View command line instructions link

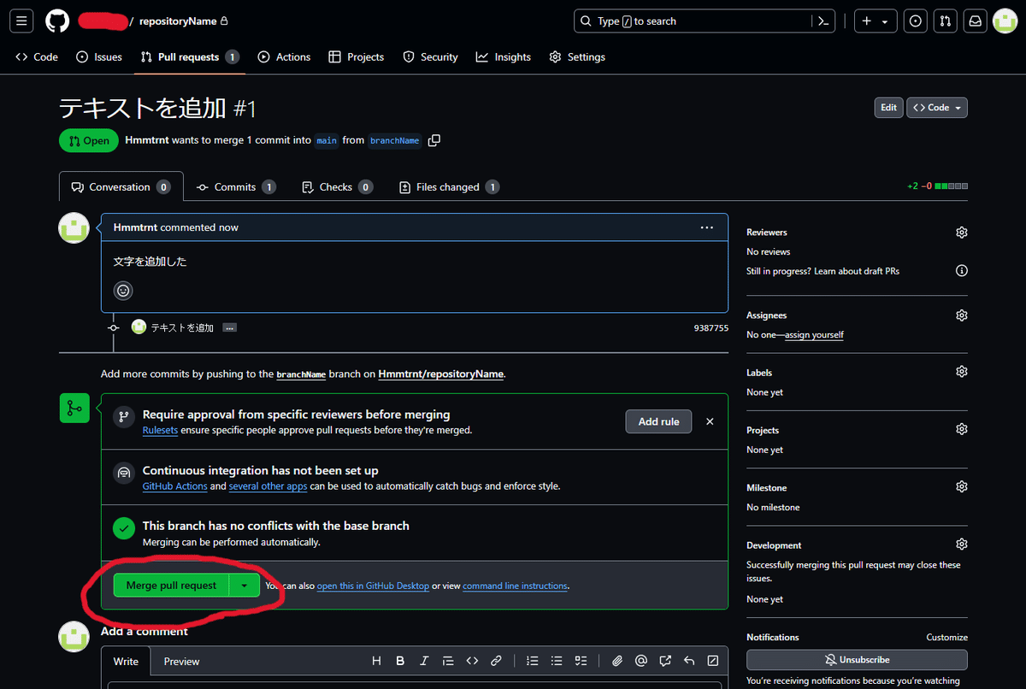(x=516, y=586)
